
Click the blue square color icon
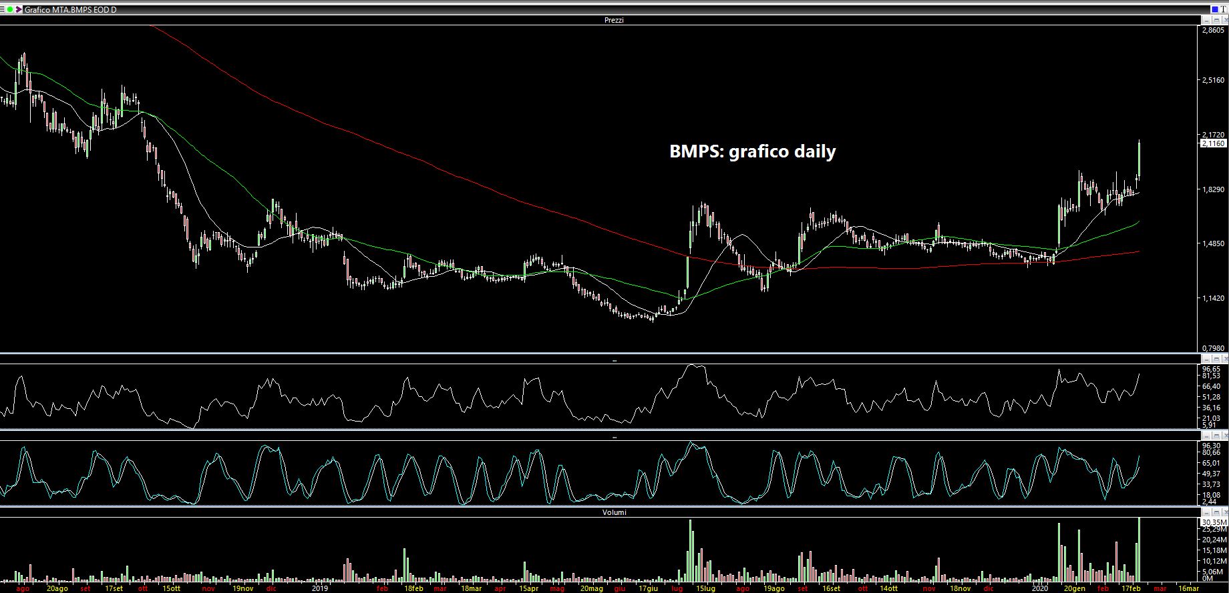coord(1214,10)
